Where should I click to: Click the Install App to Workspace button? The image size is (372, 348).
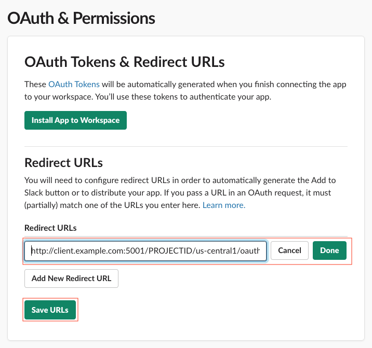click(75, 120)
